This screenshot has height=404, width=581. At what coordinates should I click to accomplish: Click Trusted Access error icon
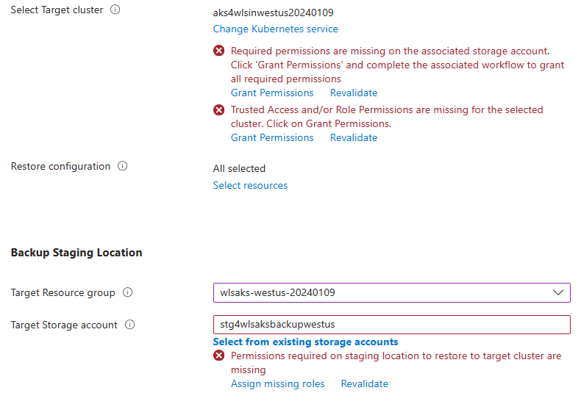tap(219, 109)
